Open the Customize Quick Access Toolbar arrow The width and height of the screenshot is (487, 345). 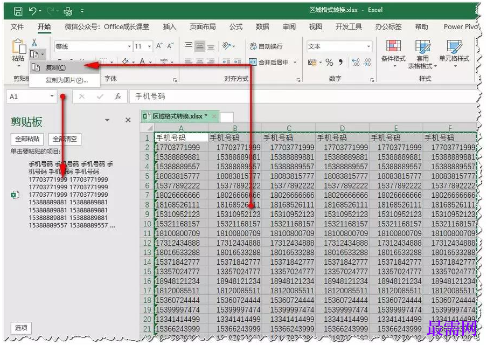82,11
